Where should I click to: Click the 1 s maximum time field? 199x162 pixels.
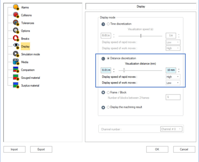[171, 35]
